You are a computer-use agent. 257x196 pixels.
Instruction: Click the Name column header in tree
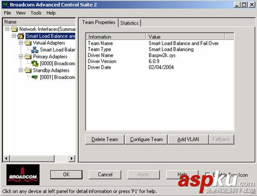tap(39, 22)
